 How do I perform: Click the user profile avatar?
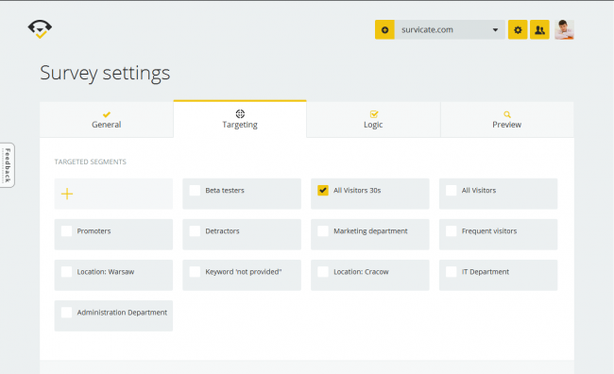(564, 30)
